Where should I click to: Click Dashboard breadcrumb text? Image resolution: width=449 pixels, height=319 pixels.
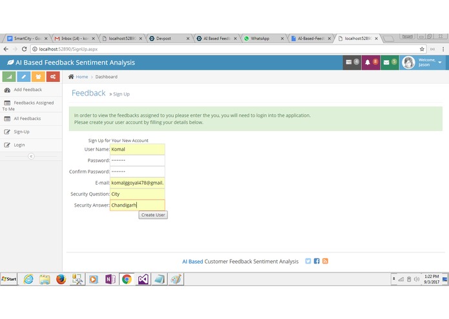coord(106,77)
